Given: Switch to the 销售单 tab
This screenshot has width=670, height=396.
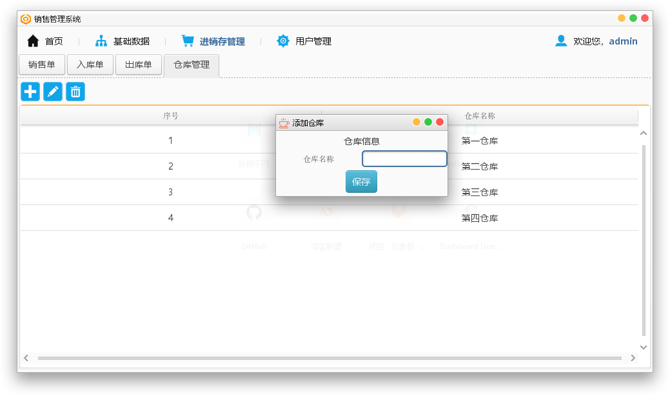Looking at the screenshot, I should pyautogui.click(x=42, y=64).
